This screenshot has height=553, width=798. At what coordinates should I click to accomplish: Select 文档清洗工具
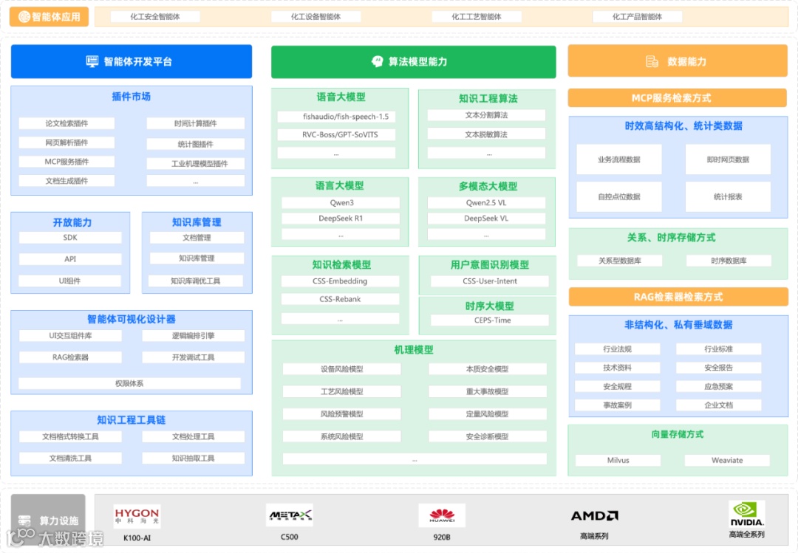tap(70, 458)
